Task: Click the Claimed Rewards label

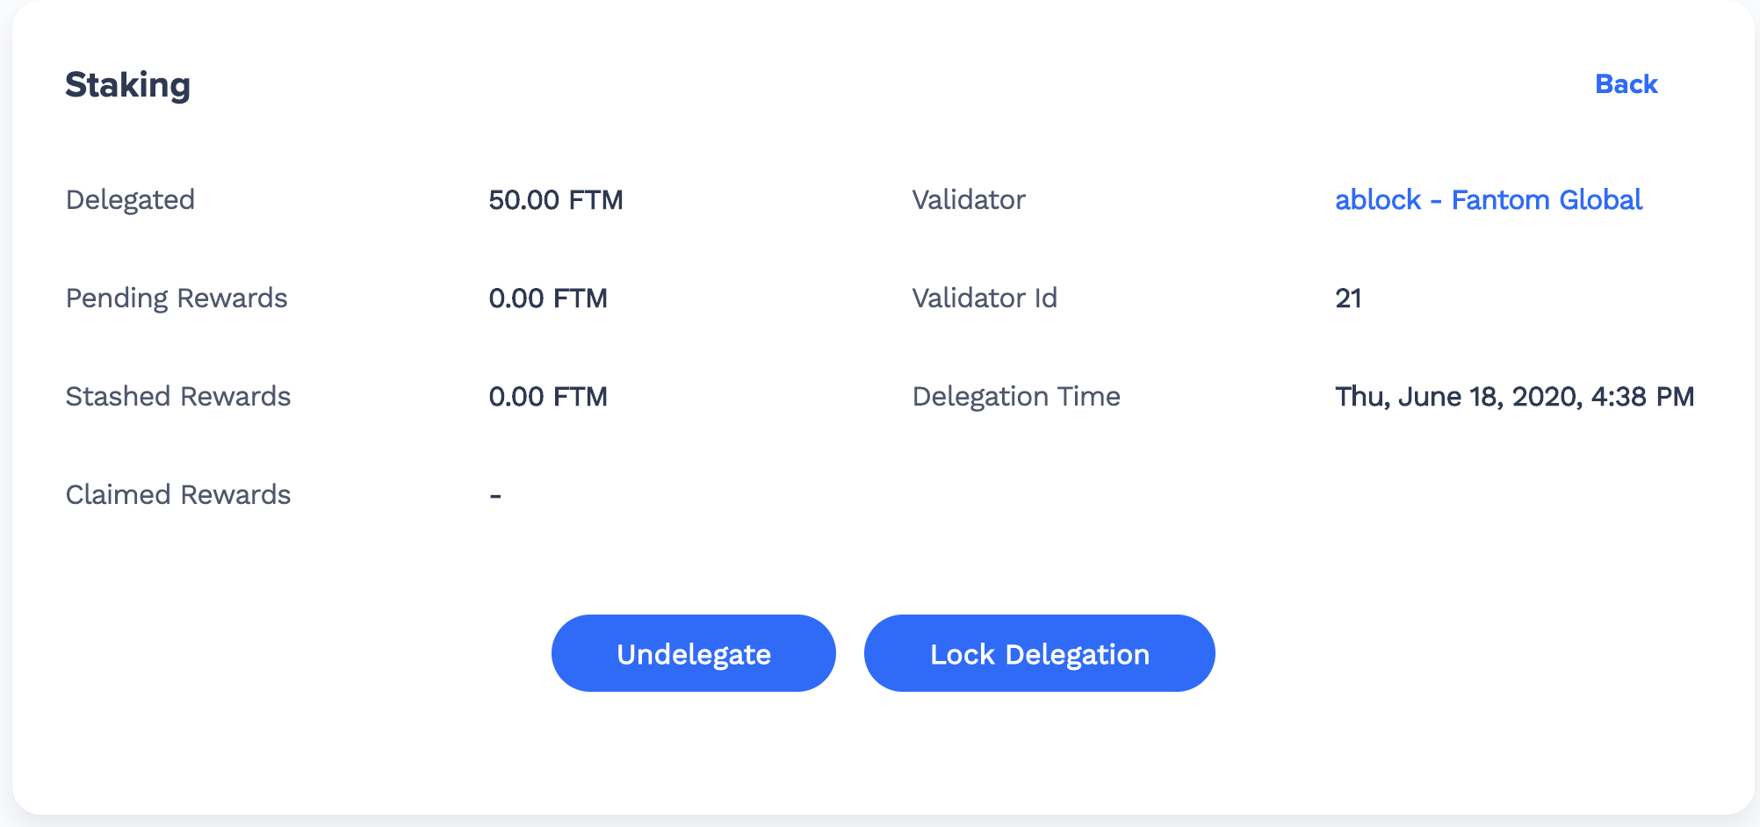Action: click(x=177, y=494)
